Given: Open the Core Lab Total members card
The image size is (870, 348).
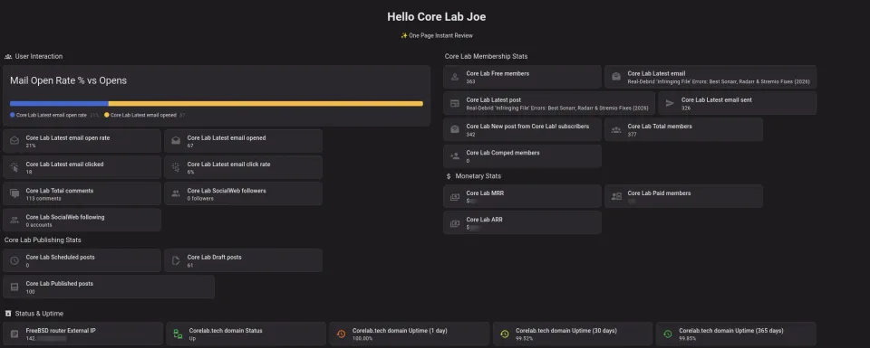Looking at the screenshot, I should point(683,129).
